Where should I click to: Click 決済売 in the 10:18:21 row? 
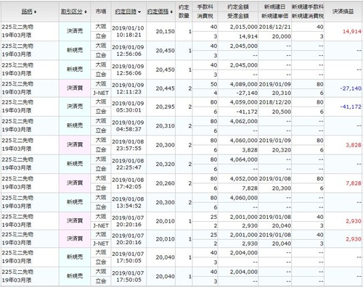[75, 31]
